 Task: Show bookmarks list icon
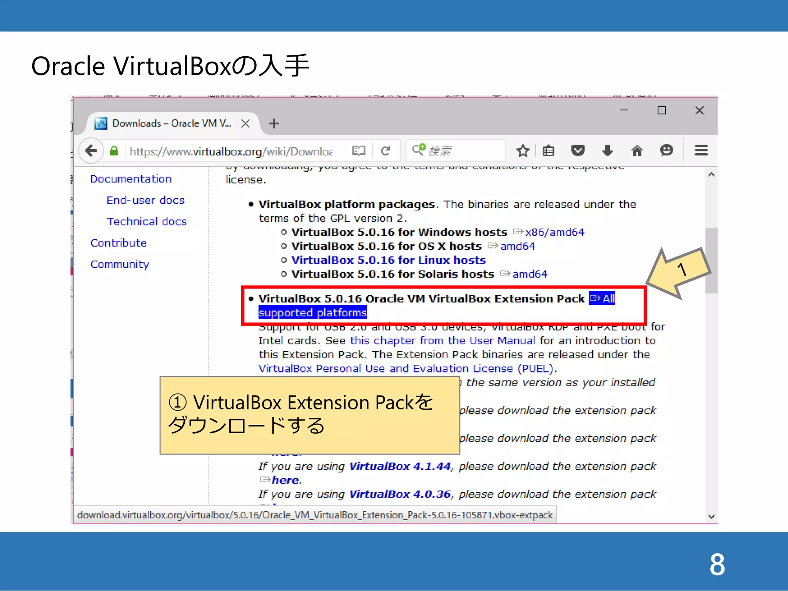point(548,150)
